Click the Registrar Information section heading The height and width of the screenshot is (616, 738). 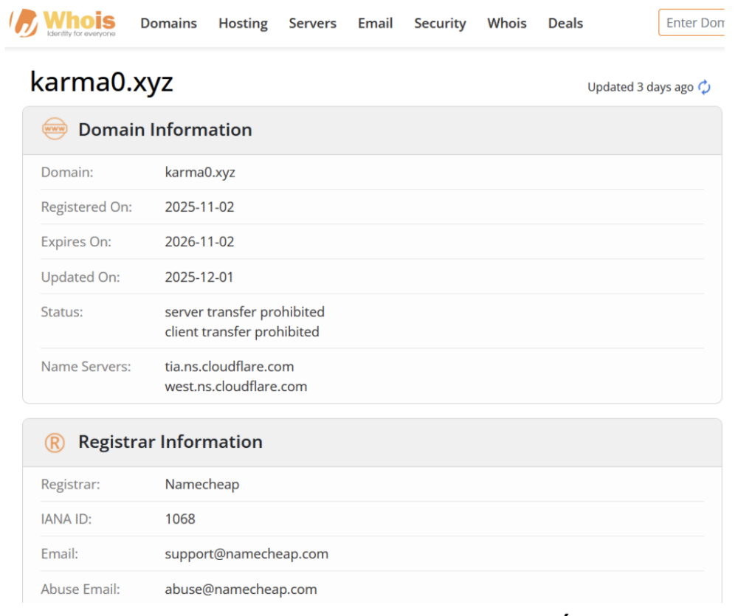(170, 442)
